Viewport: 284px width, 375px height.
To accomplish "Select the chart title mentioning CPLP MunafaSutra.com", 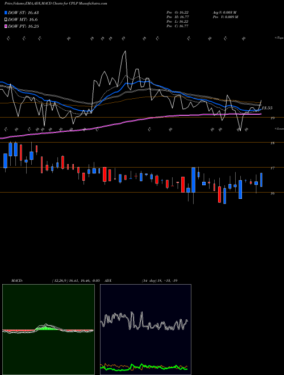I will pyautogui.click(x=56, y=3).
